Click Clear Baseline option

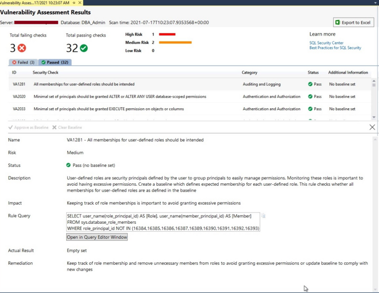67,127
